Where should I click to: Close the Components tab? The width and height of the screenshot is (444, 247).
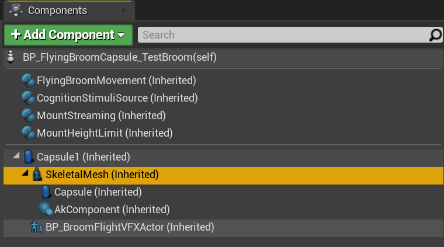123,11
